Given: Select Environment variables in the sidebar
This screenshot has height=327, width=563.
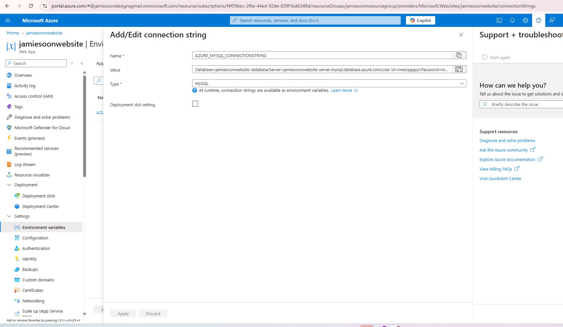Looking at the screenshot, I should tap(43, 227).
